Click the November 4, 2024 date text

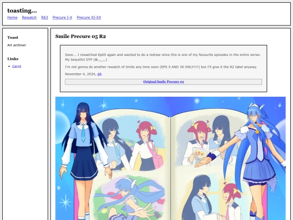point(80,74)
